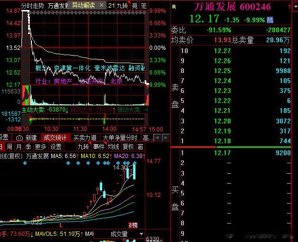This screenshot has height=242, width=298.
Task: Open the 更多 period options
Action: pyautogui.click(x=40, y=147)
